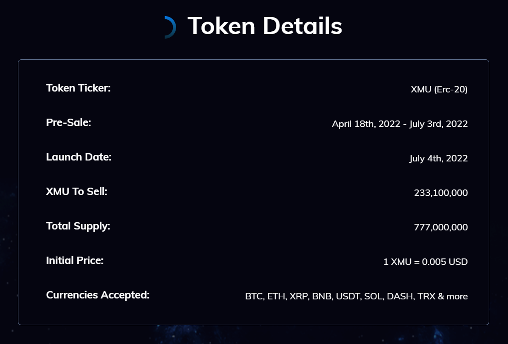Click USDT in the accepted currencies list
Image resolution: width=508 pixels, height=344 pixels.
pos(348,296)
